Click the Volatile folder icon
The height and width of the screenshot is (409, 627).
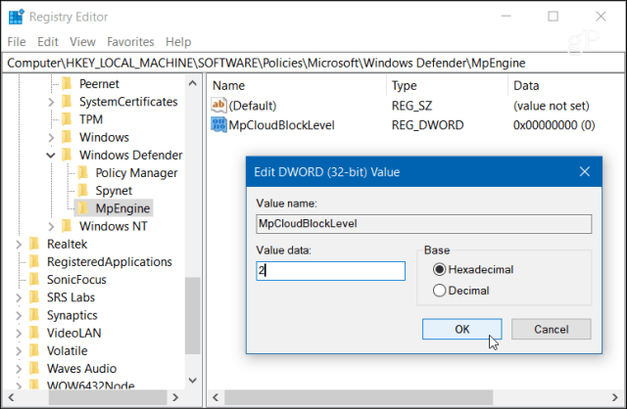tap(35, 350)
